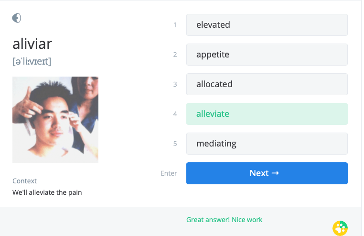Image resolution: width=364 pixels, height=236 pixels.
Task: Choose the "appetite" answer option
Action: (267, 55)
